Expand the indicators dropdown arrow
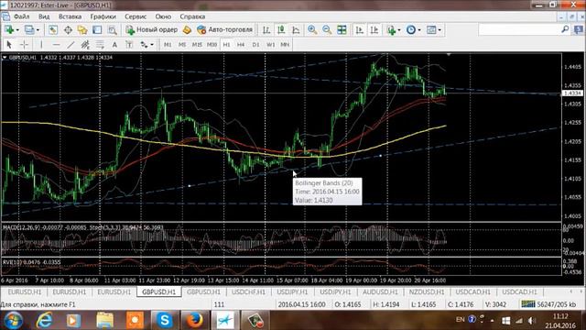The height and width of the screenshot is (330, 586). [x=399, y=30]
